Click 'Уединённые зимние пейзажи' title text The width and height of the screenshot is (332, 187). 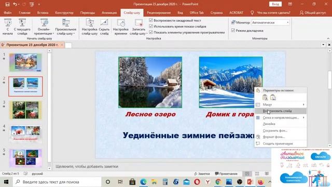tap(188, 135)
